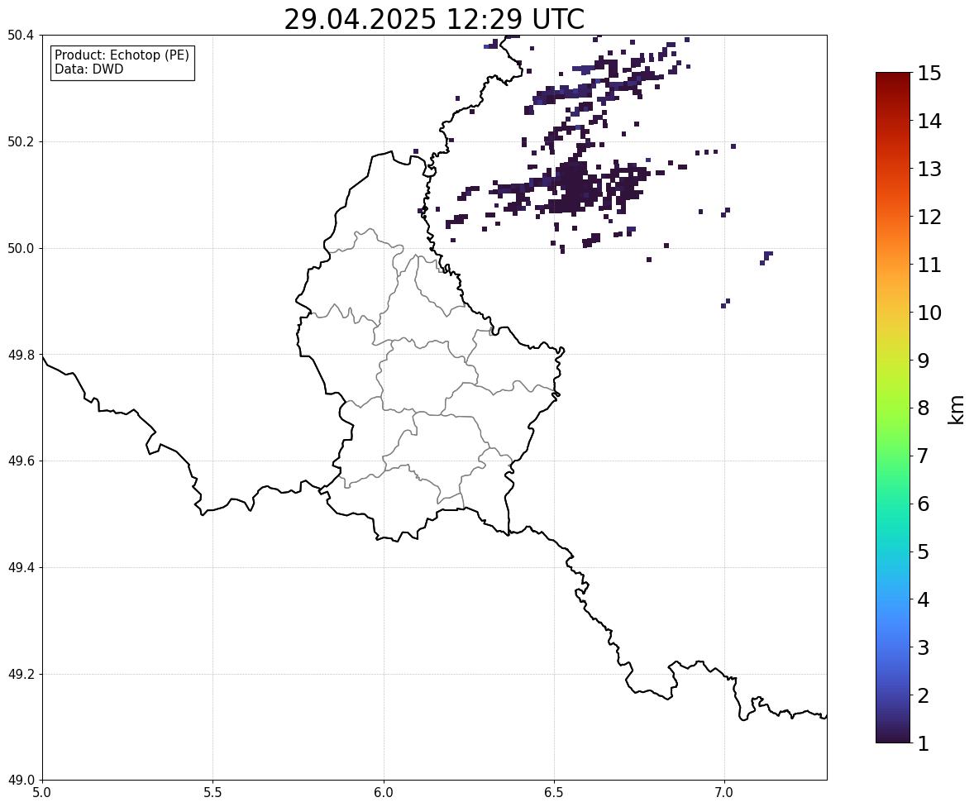
Task: Click the '50.0' latitude axis label
Action: (x=20, y=249)
